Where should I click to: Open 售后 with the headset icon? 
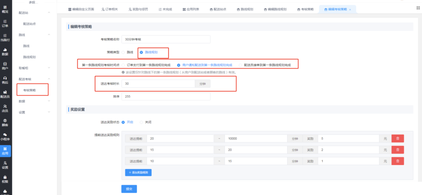[5, 80]
